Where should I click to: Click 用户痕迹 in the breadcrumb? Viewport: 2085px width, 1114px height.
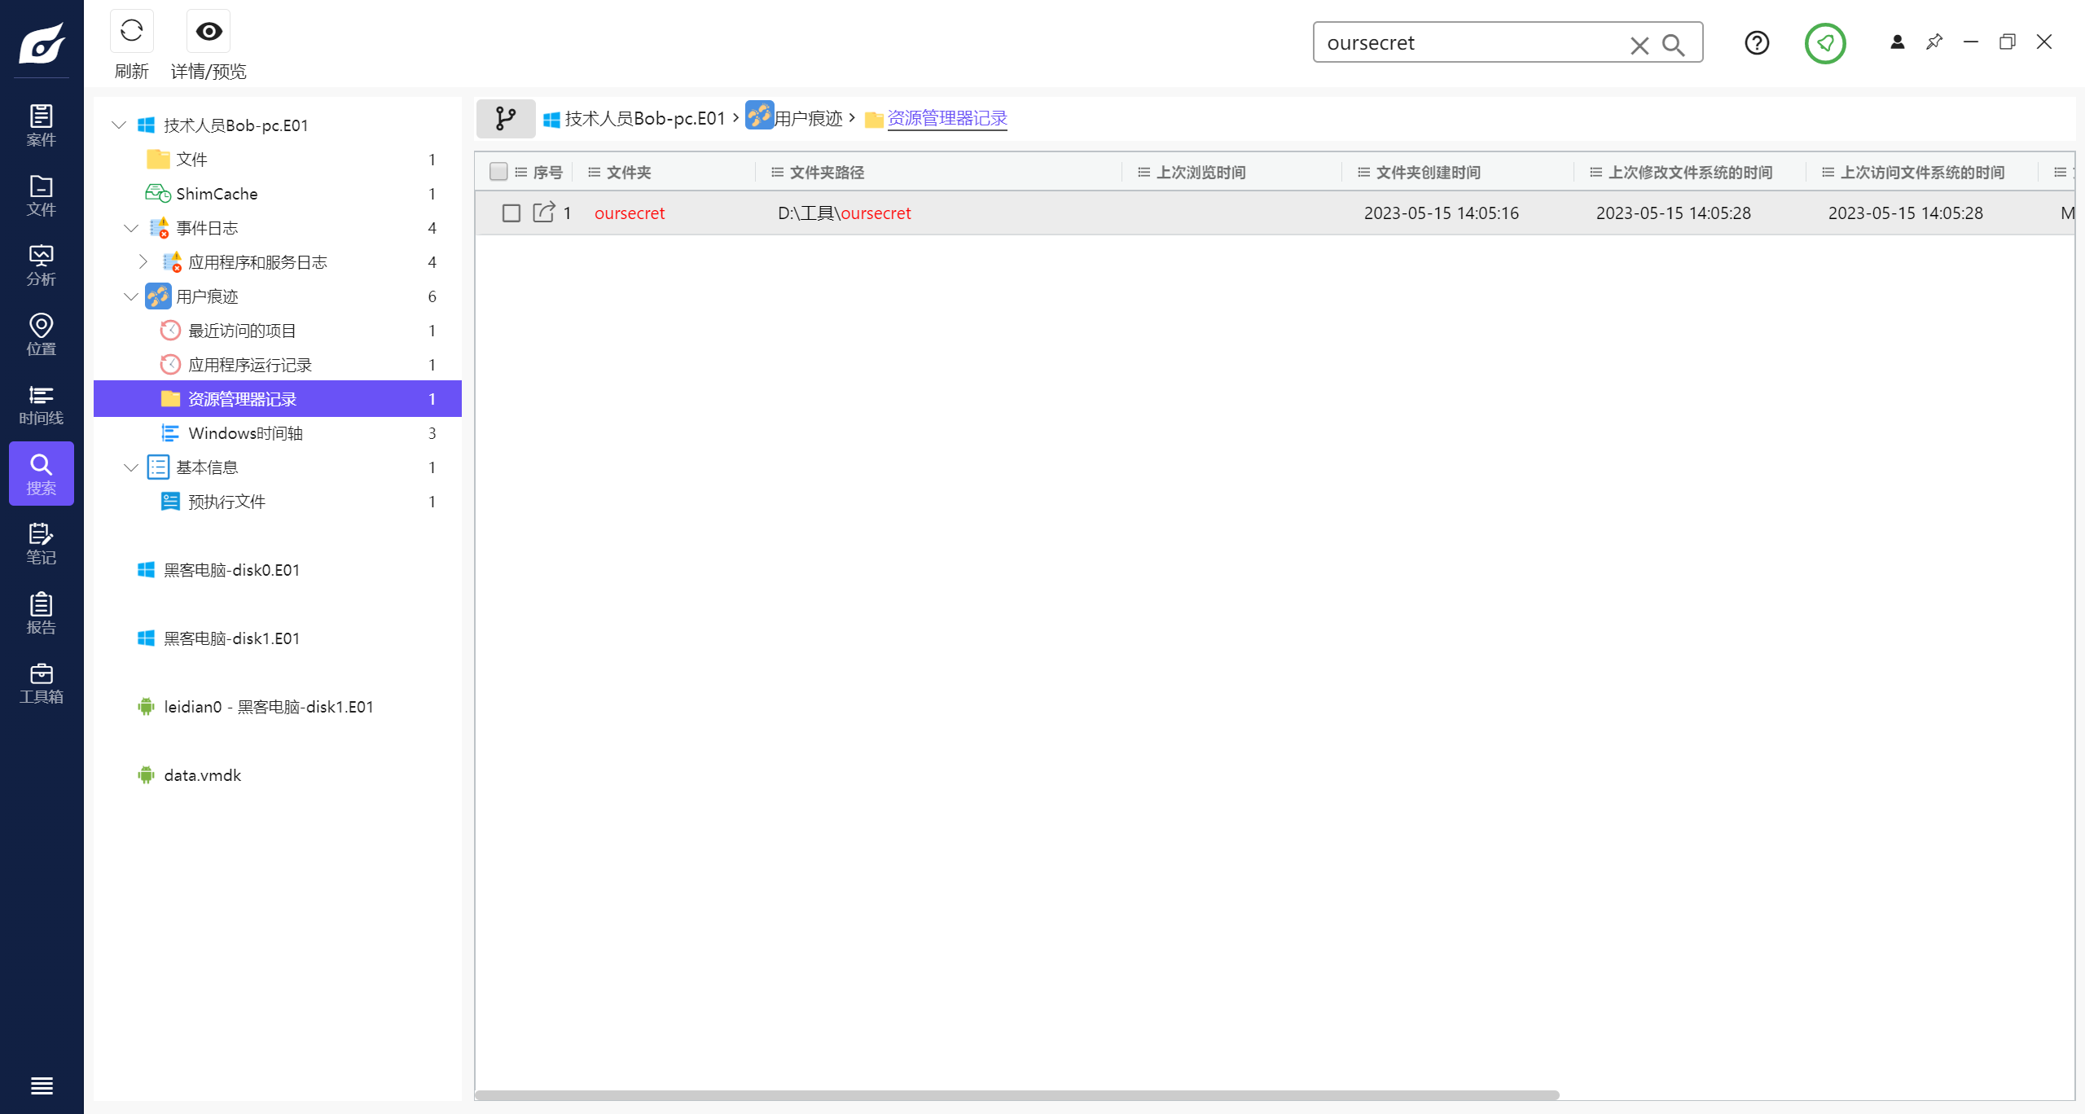coord(810,118)
